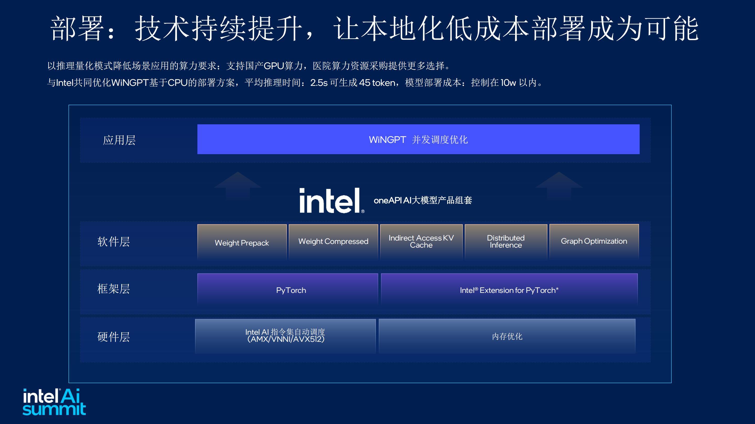The height and width of the screenshot is (424, 755).
Task: Click the Distributed Inference box
Action: point(506,242)
